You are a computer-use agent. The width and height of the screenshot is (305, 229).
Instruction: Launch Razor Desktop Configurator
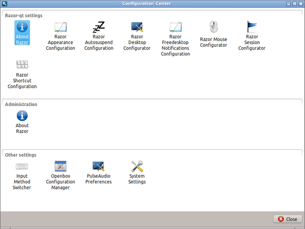click(x=137, y=36)
